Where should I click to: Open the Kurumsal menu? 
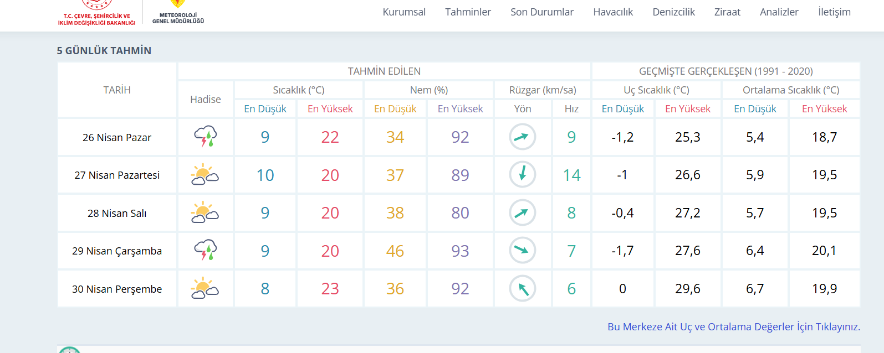point(404,12)
